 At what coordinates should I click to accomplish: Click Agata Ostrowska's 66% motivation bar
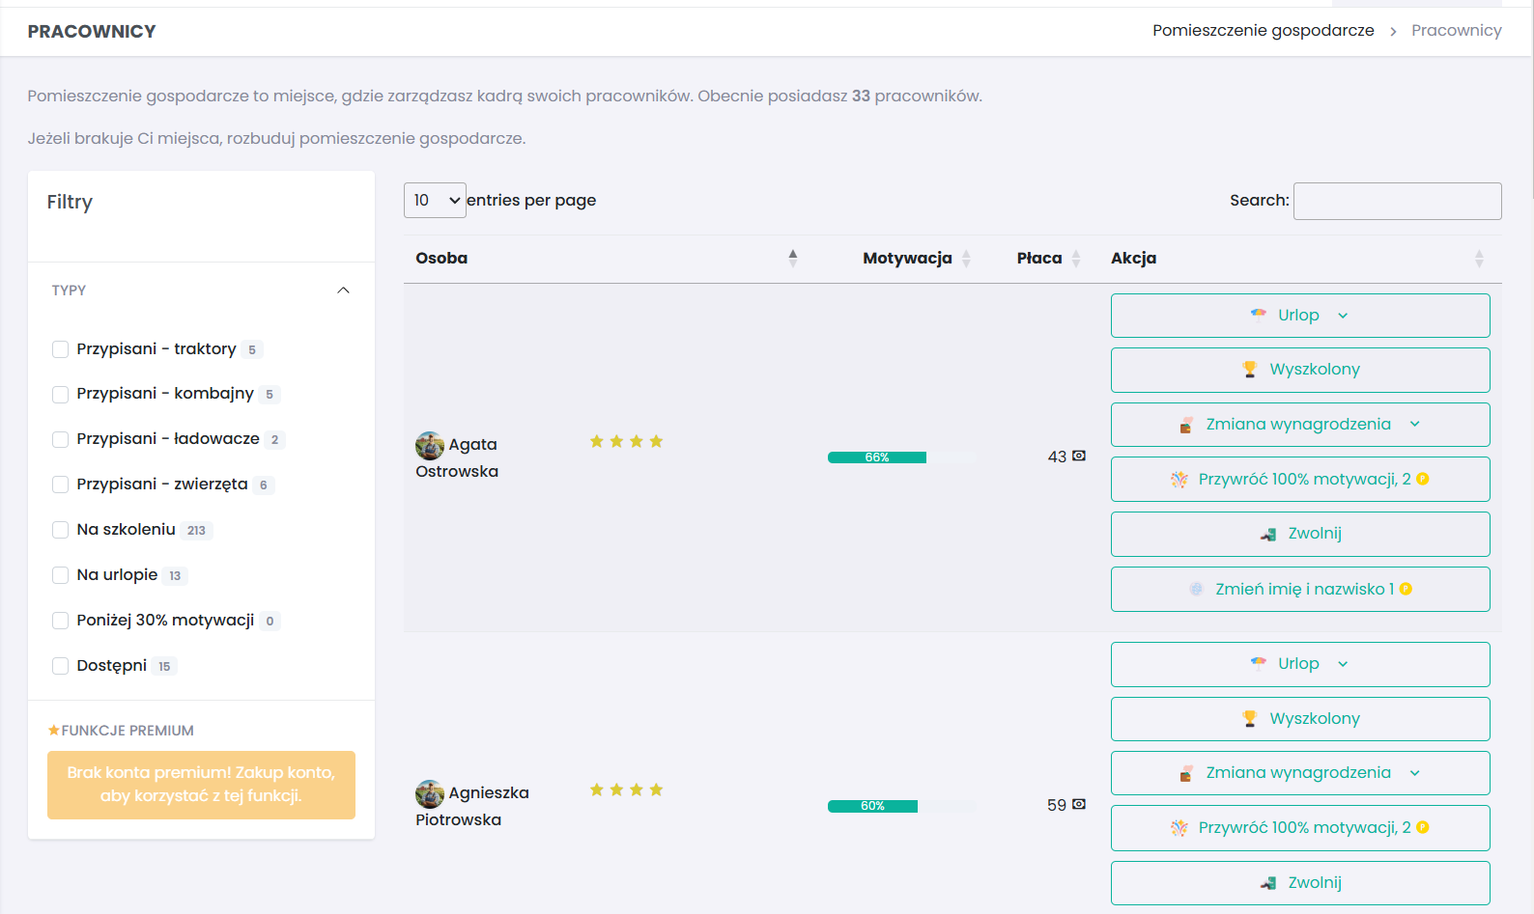(877, 457)
